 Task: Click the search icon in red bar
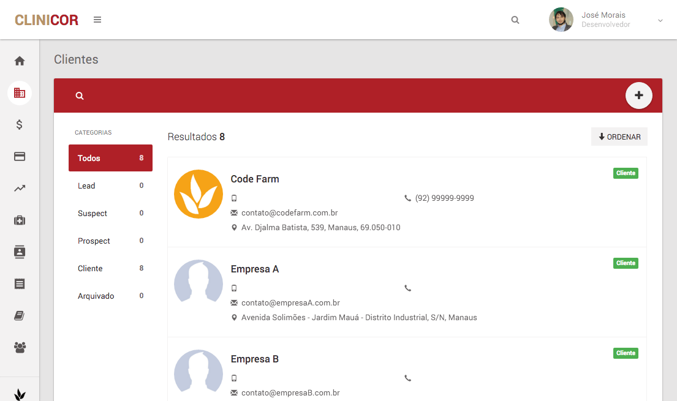(x=80, y=96)
